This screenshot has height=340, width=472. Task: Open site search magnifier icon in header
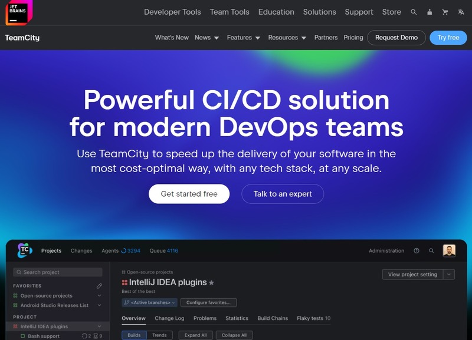click(x=414, y=12)
